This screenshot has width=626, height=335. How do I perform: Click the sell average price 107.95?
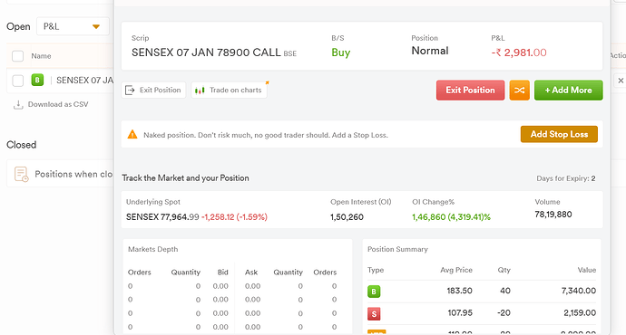point(460,313)
